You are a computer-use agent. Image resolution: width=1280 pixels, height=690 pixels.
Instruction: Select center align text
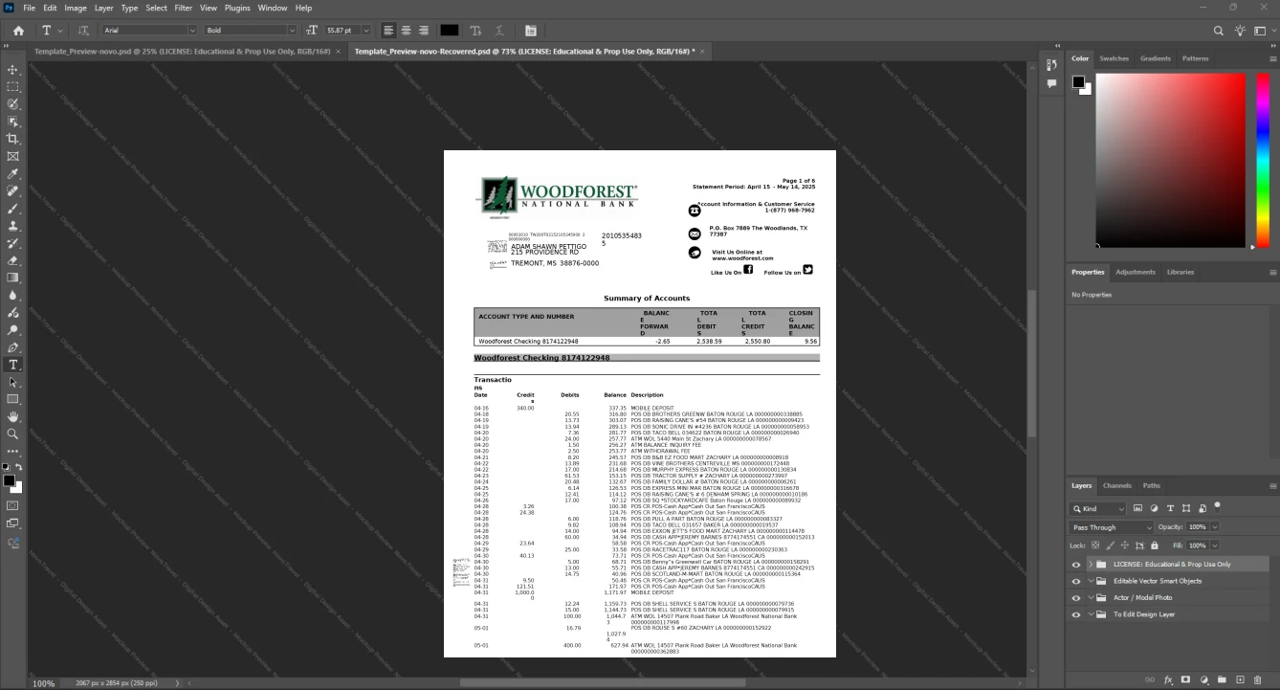[406, 31]
